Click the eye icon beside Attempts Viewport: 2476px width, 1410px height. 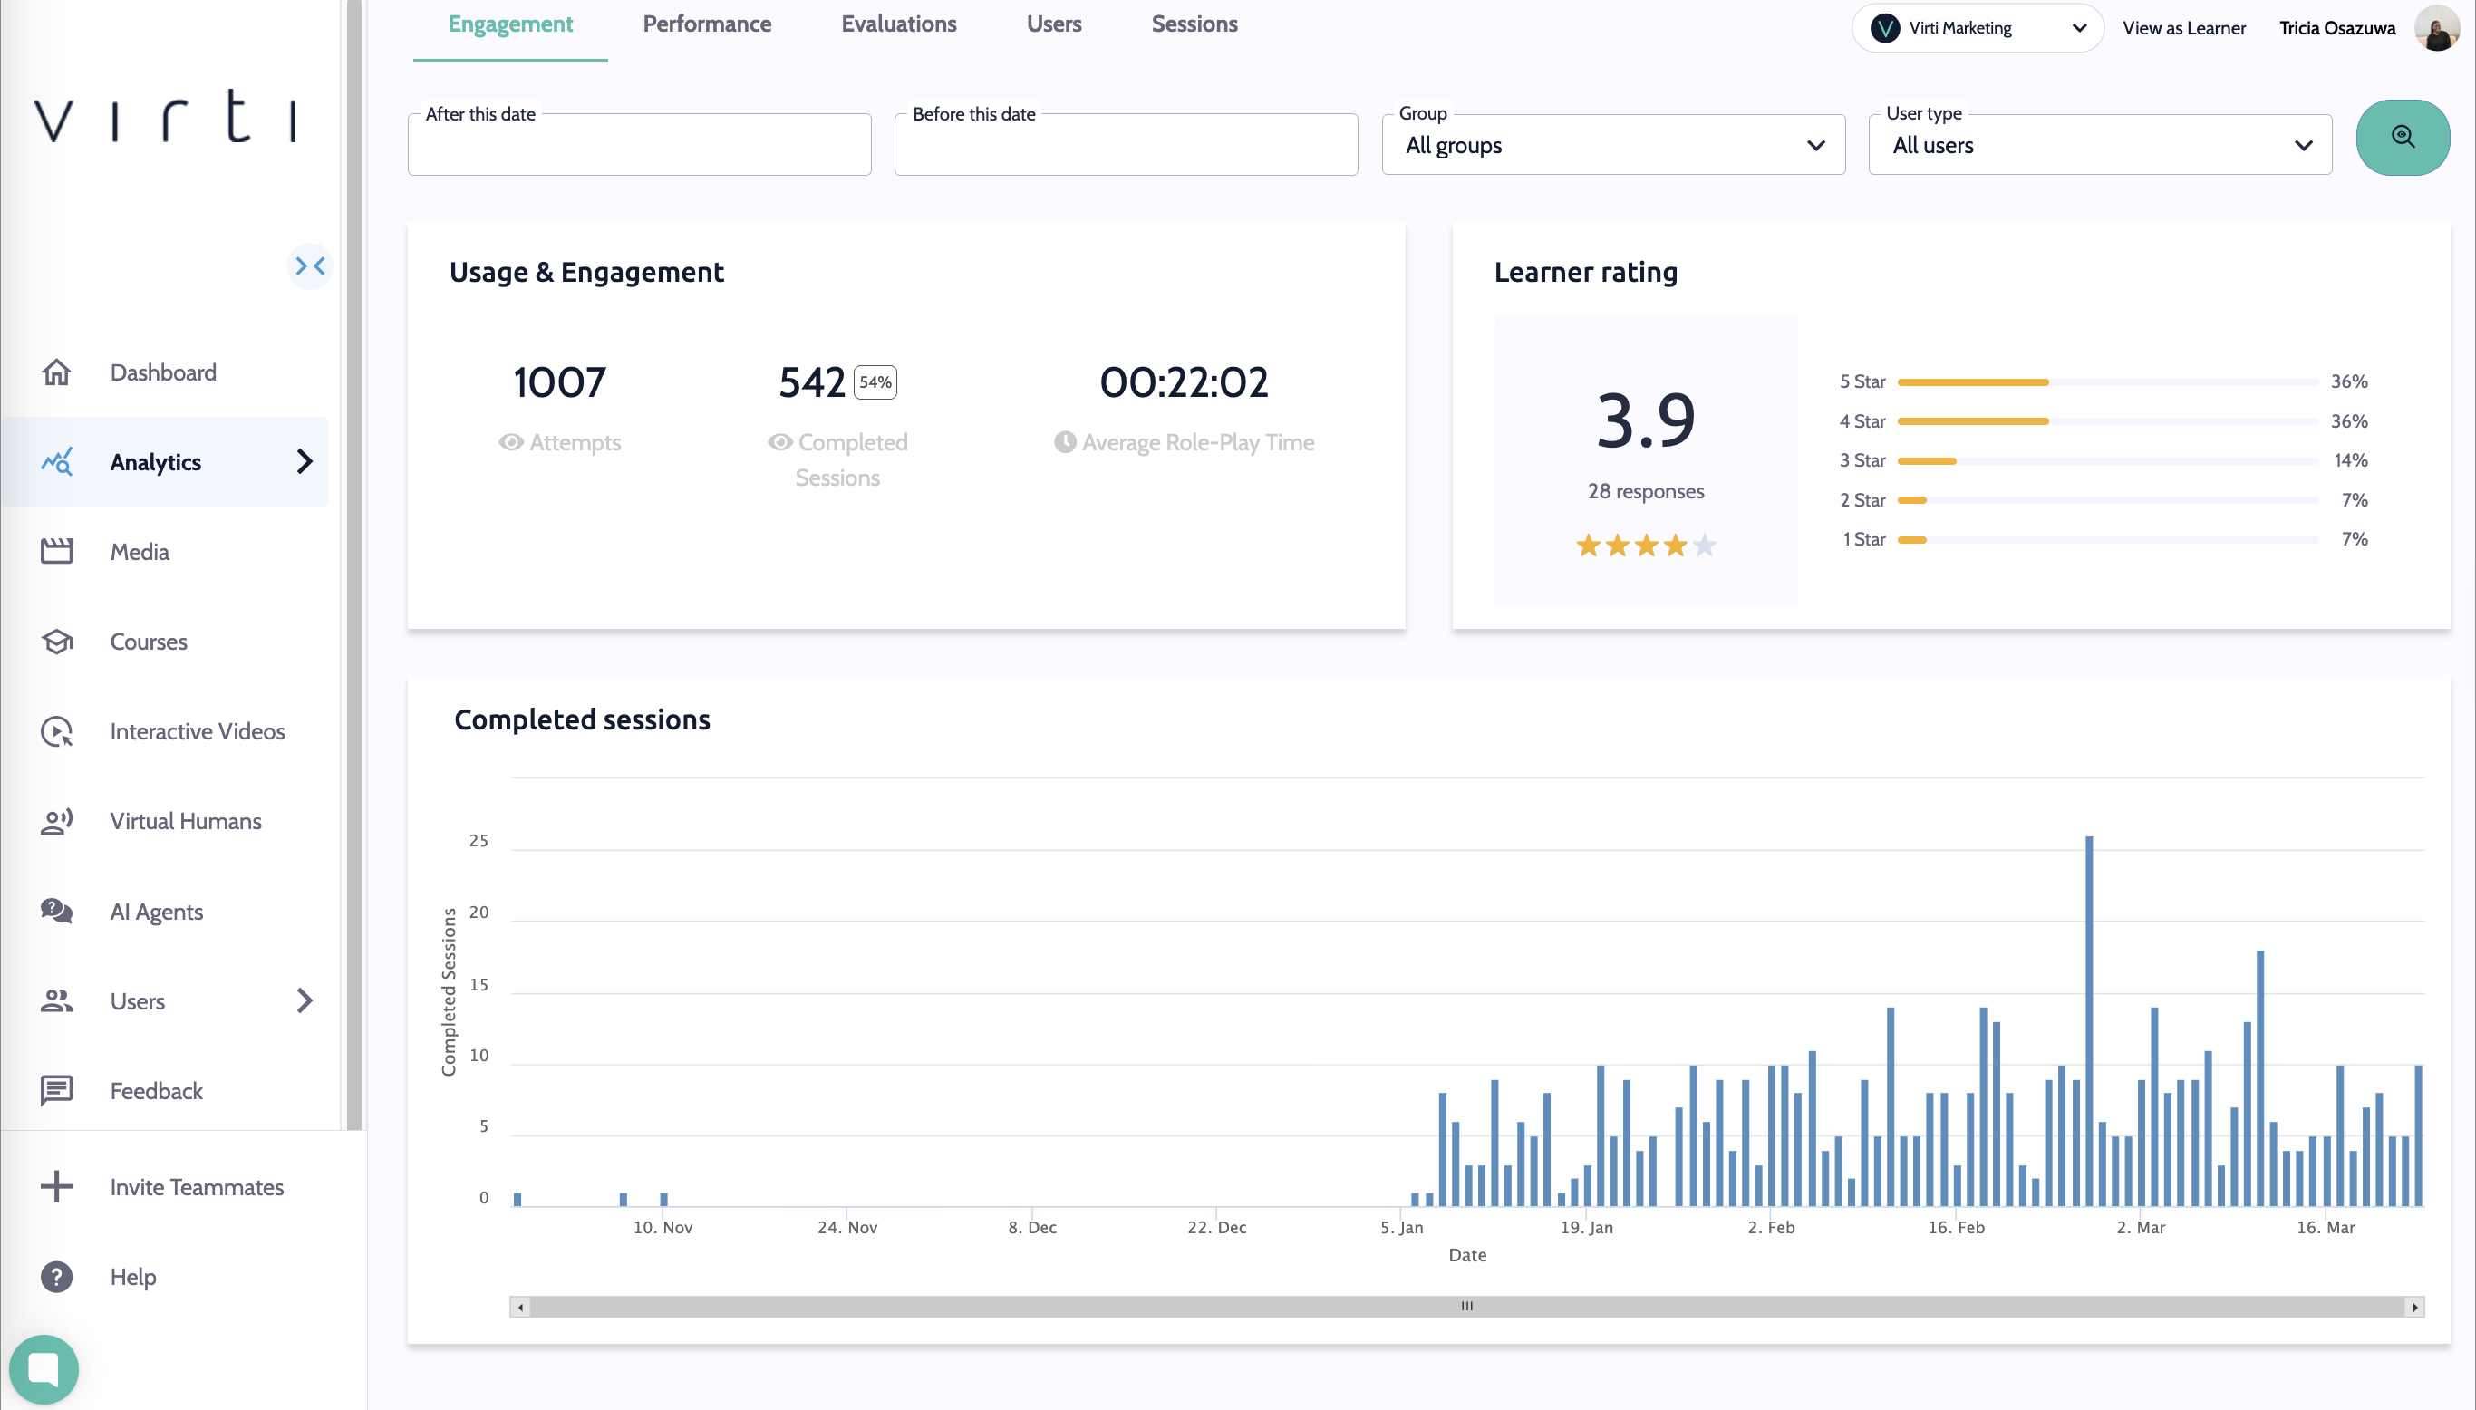coord(510,442)
